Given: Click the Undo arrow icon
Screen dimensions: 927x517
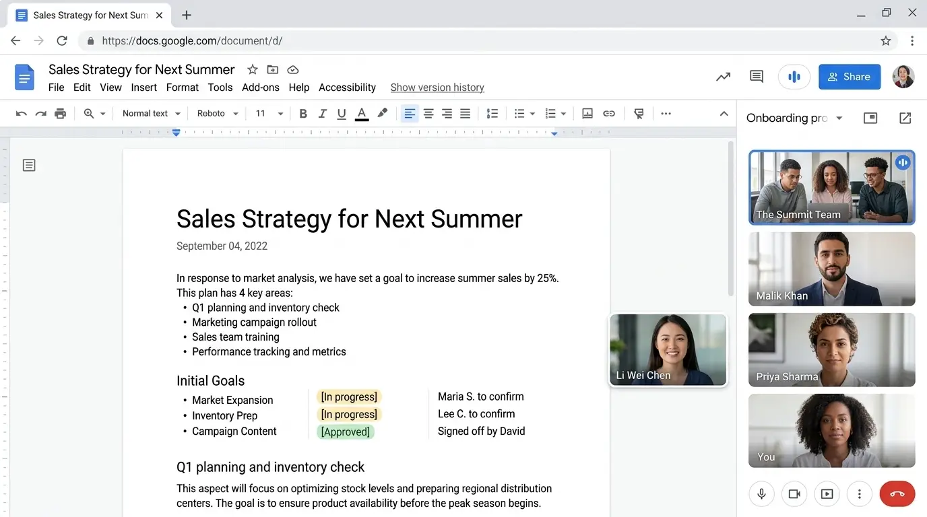Looking at the screenshot, I should point(22,114).
